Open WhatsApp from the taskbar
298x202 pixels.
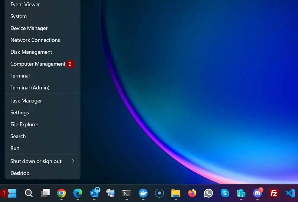click(x=209, y=193)
